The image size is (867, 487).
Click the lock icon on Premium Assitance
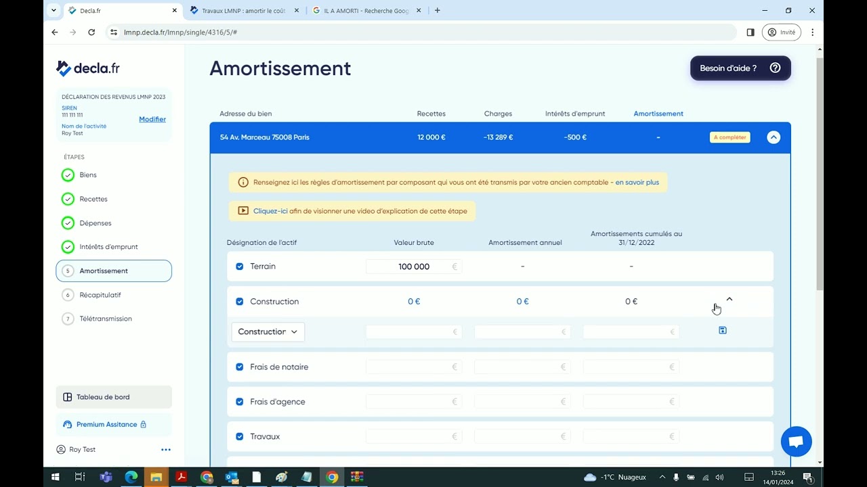144,425
